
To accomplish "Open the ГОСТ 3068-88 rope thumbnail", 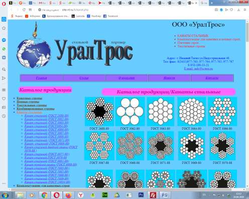I will (130, 146).
